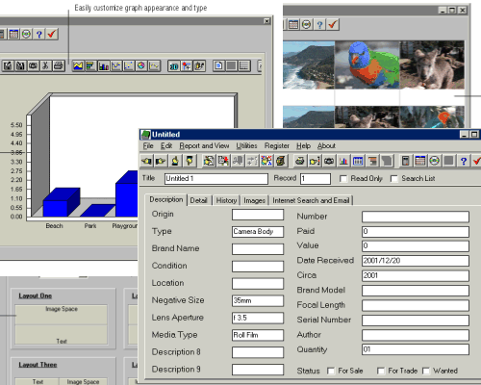Check the For Trade status box
Image resolution: width=481 pixels, height=385 pixels.
coord(381,371)
